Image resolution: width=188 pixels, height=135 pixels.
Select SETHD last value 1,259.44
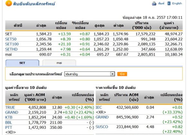44,49
